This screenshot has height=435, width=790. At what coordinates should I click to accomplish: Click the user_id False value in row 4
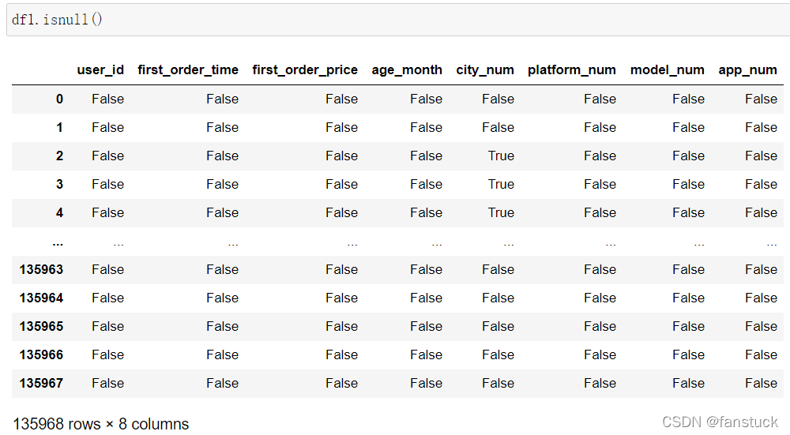point(107,213)
